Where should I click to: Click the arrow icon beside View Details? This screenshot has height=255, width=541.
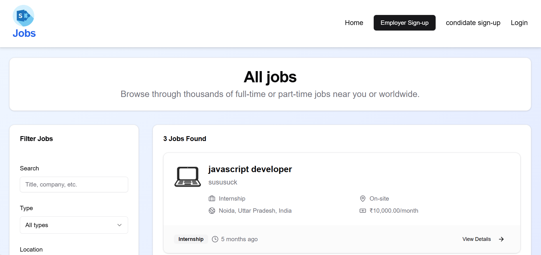coord(501,239)
